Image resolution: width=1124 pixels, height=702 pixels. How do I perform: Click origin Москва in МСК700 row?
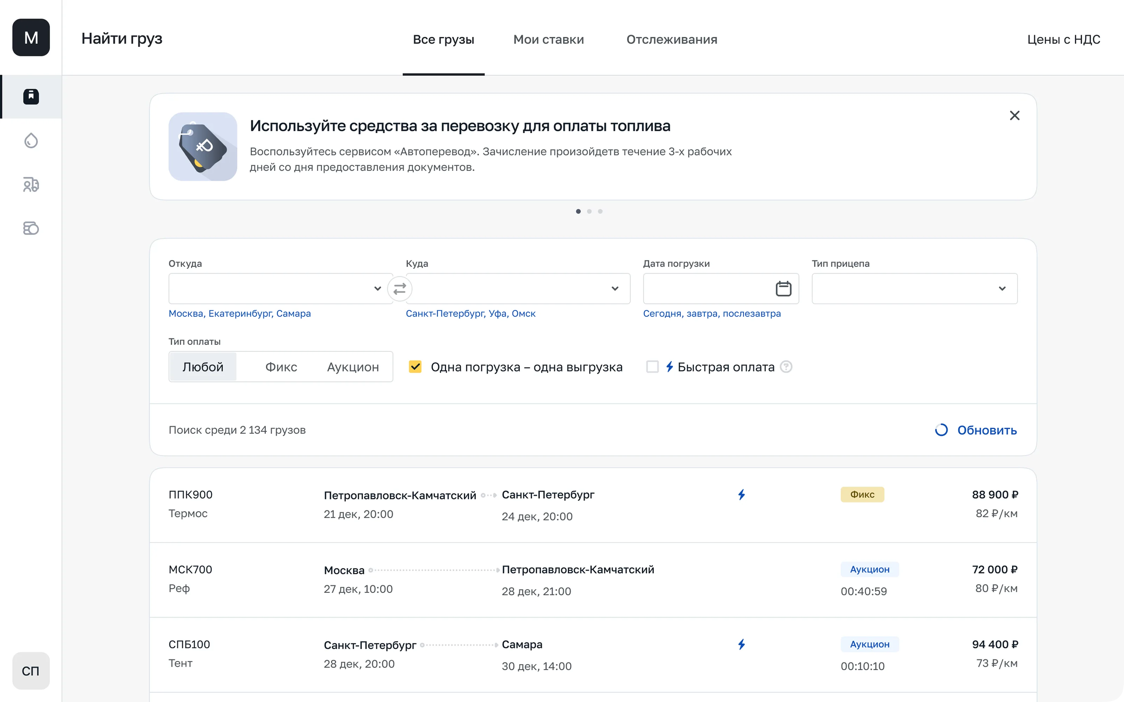click(344, 570)
